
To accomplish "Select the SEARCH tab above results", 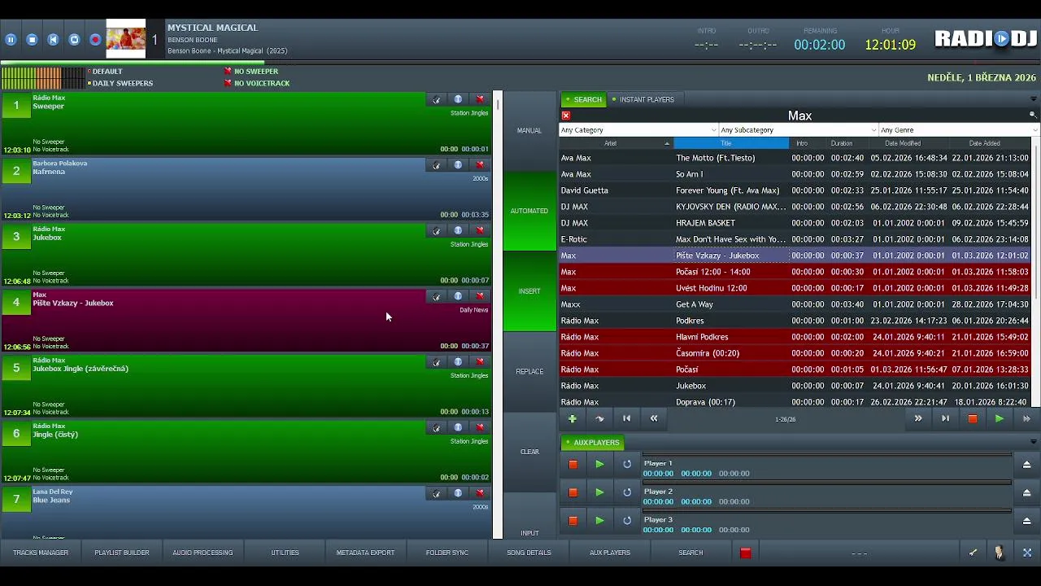I will coord(584,99).
